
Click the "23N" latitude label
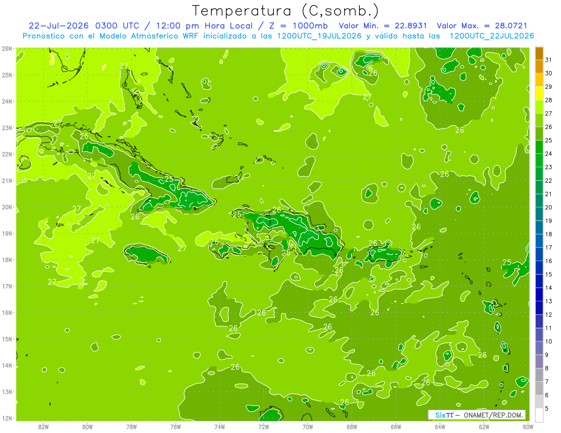(7, 128)
